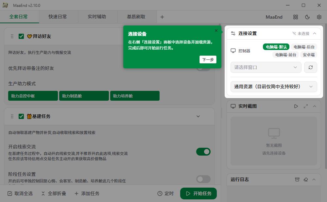Screen dimensions: 327x202
Task: Start tasks with 开始任务 button
Action: tap(198, 194)
